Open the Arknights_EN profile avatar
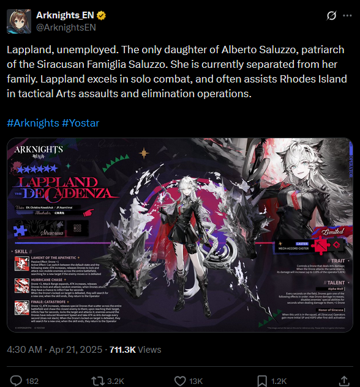The height and width of the screenshot is (387, 360). click(19, 21)
